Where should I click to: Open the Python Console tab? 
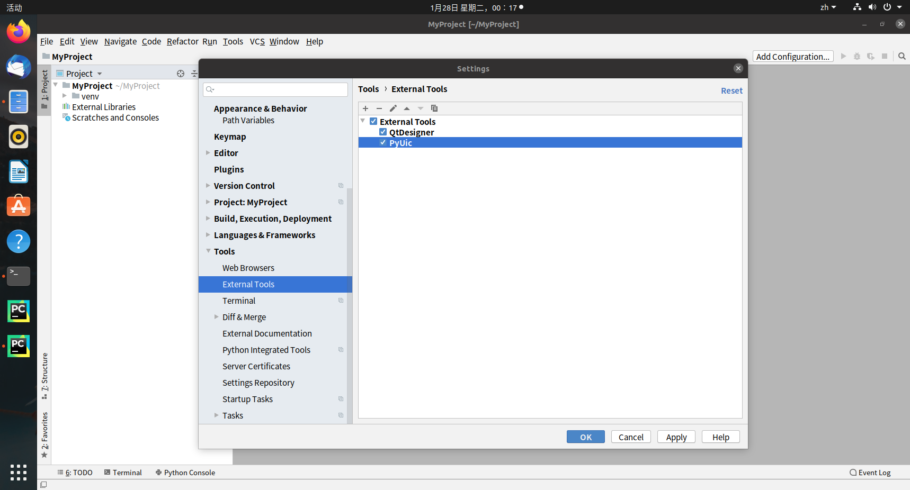click(x=185, y=473)
